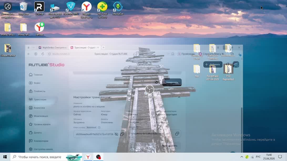Select the .minecrafts folder on desktop
Viewport: 287px width, 161px height.
pyautogui.click(x=8, y=29)
